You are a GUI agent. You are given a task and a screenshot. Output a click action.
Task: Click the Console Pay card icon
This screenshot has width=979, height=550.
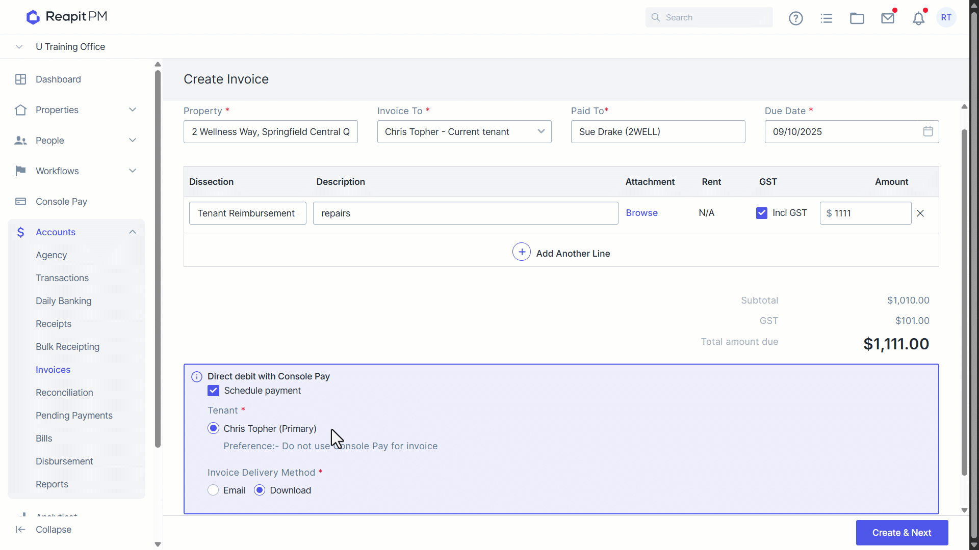tap(20, 202)
